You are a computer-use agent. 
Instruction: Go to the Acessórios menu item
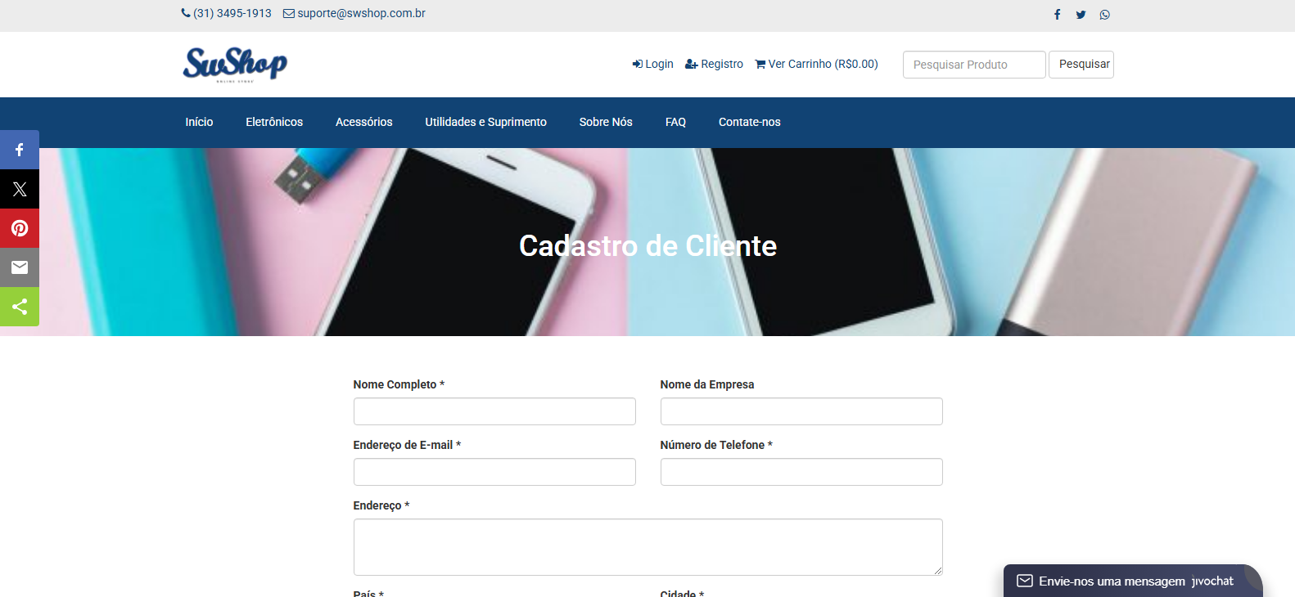pyautogui.click(x=363, y=122)
